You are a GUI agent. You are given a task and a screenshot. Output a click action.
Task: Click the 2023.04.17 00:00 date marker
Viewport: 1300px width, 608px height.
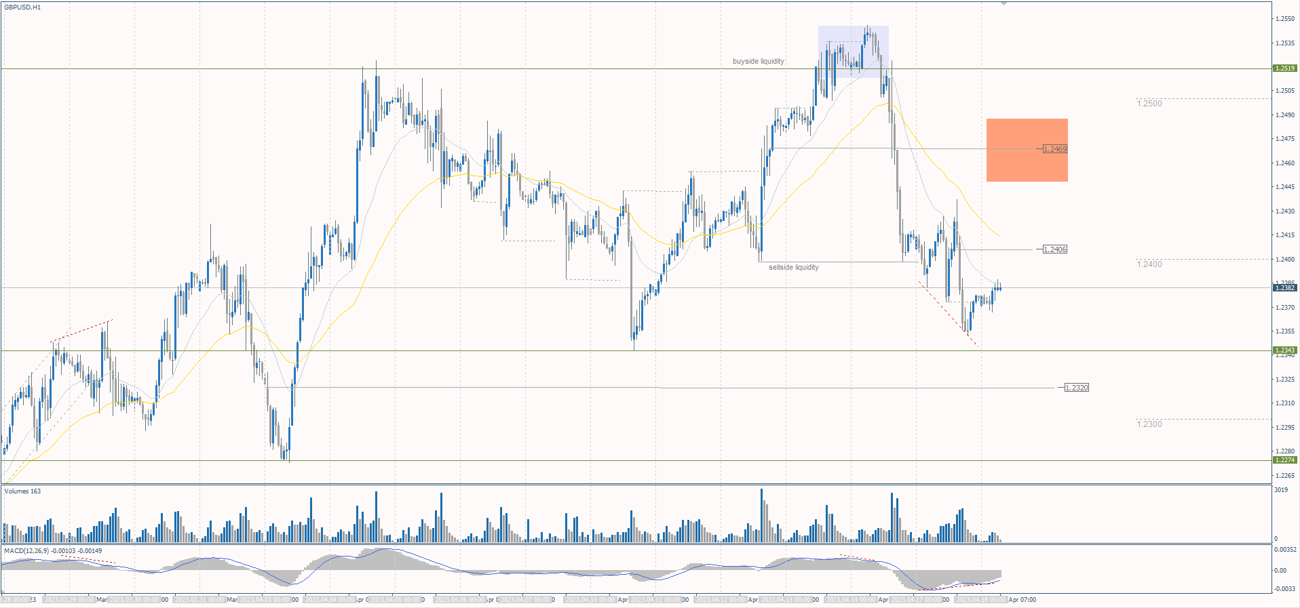click(x=916, y=600)
